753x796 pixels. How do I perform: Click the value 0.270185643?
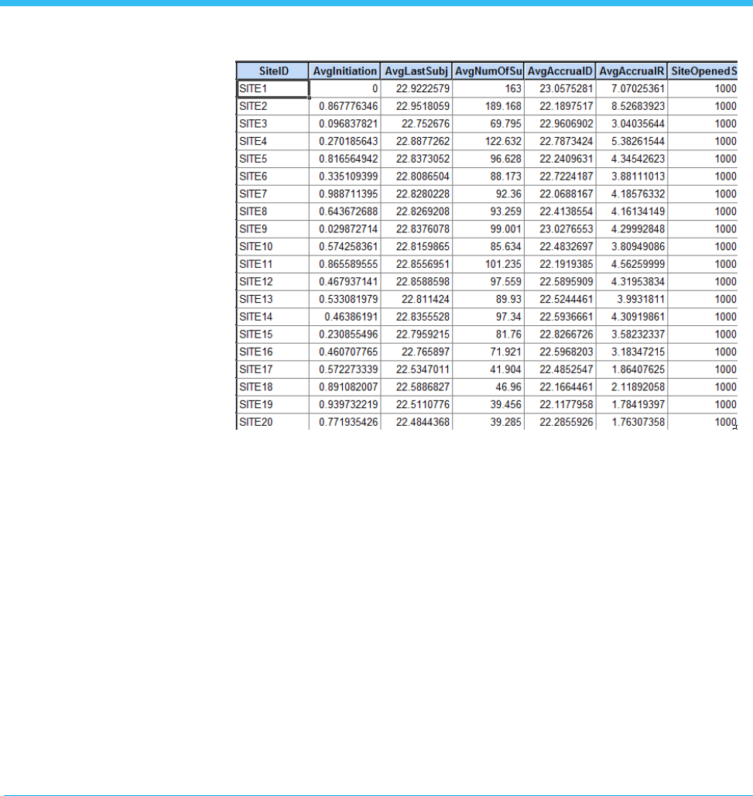348,141
